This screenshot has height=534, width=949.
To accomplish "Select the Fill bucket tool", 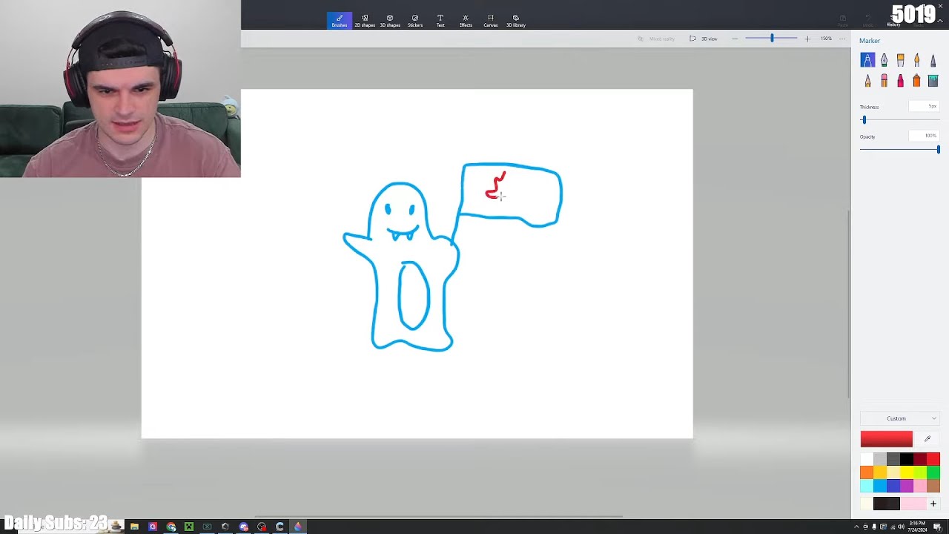I will click(933, 81).
